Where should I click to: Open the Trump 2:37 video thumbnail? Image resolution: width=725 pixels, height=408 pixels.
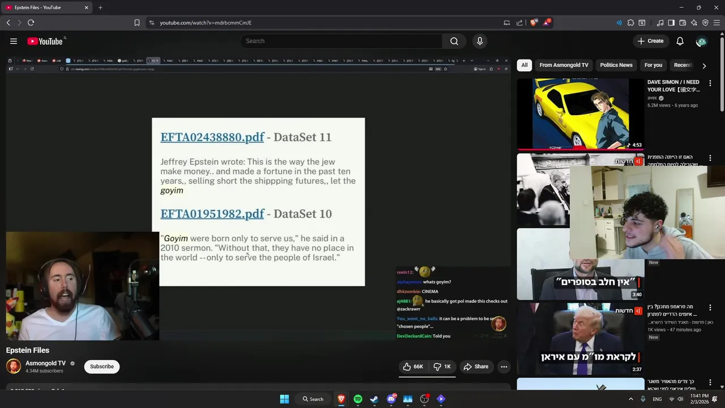point(581,339)
